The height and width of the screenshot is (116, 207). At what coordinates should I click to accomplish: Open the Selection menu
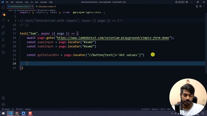[19, 2]
